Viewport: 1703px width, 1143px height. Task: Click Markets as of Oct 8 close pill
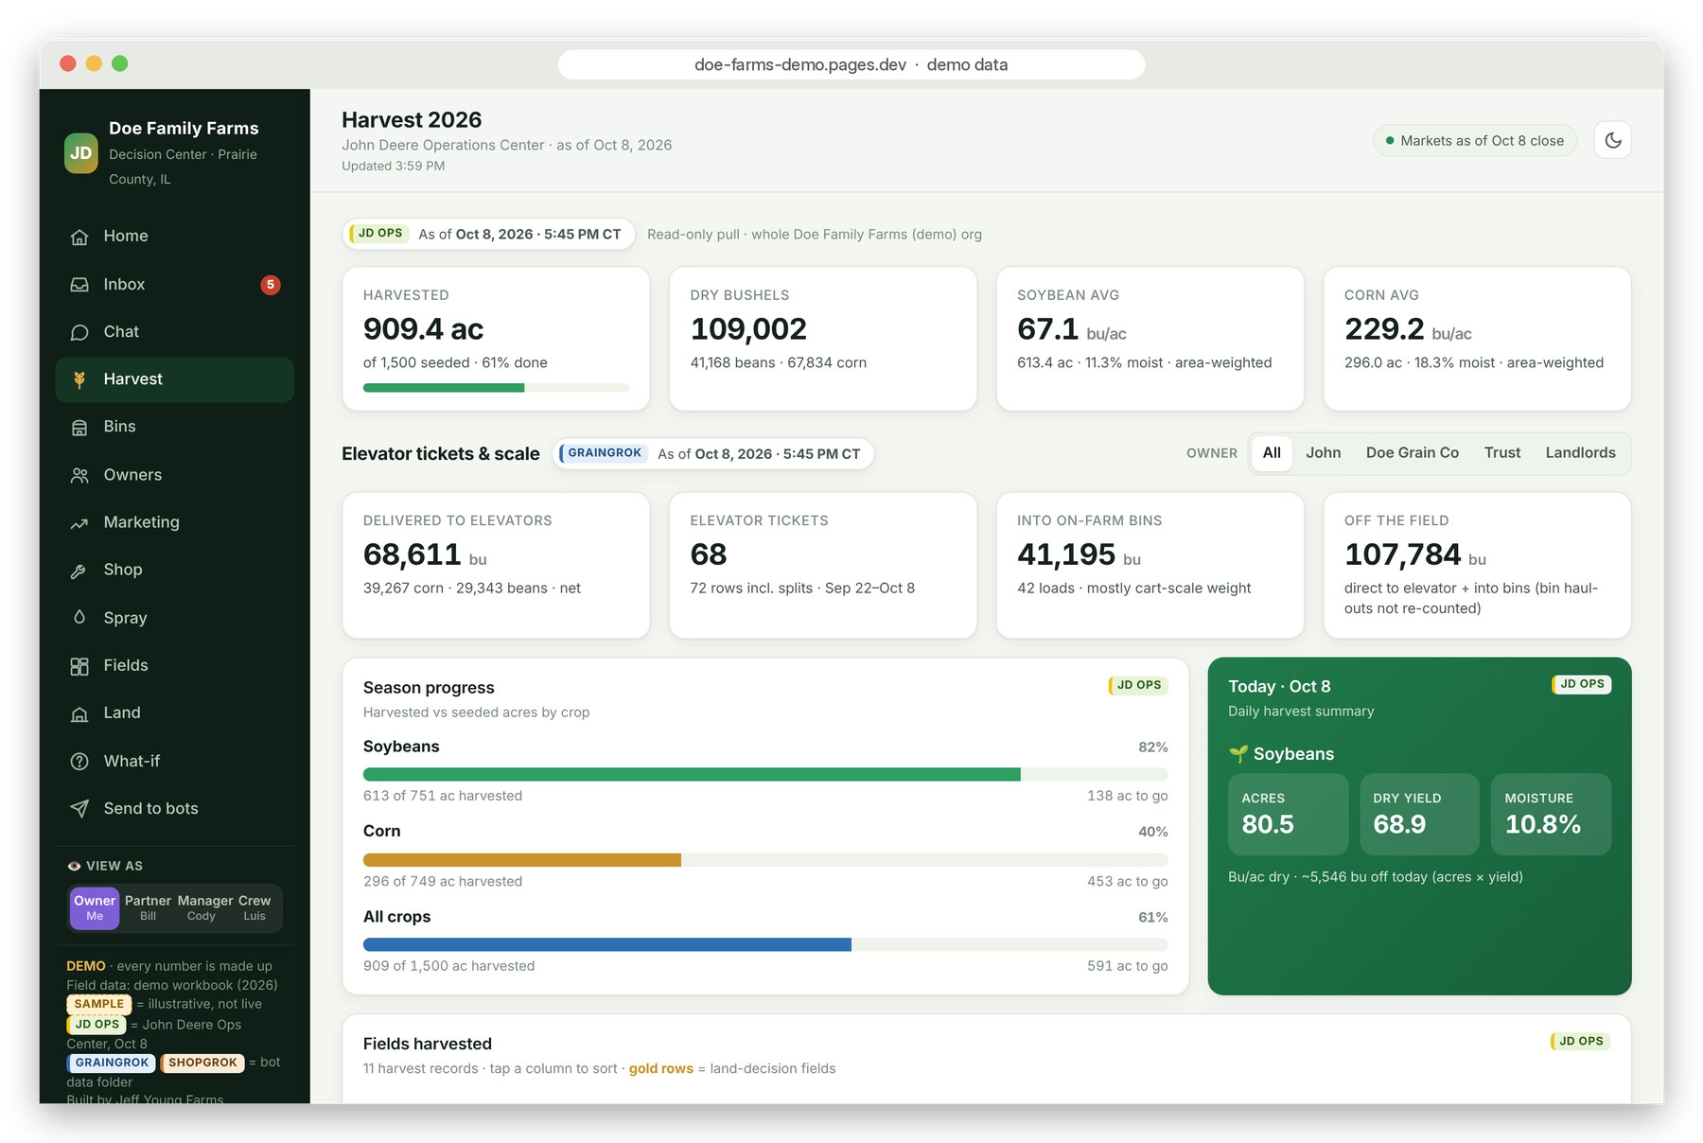(1475, 141)
